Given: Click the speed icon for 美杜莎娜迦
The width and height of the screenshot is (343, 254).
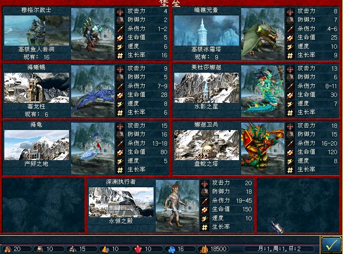Looking at the screenshot, I should (290, 104).
